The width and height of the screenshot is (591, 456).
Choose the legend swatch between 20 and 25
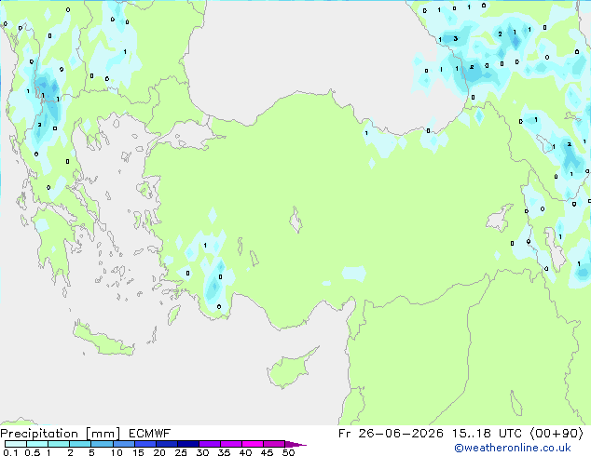pyautogui.click(x=167, y=444)
